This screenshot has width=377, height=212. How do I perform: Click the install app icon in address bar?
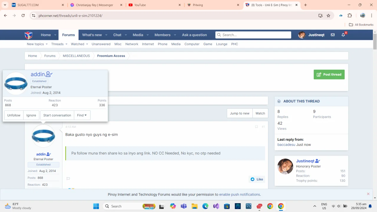pos(320,16)
